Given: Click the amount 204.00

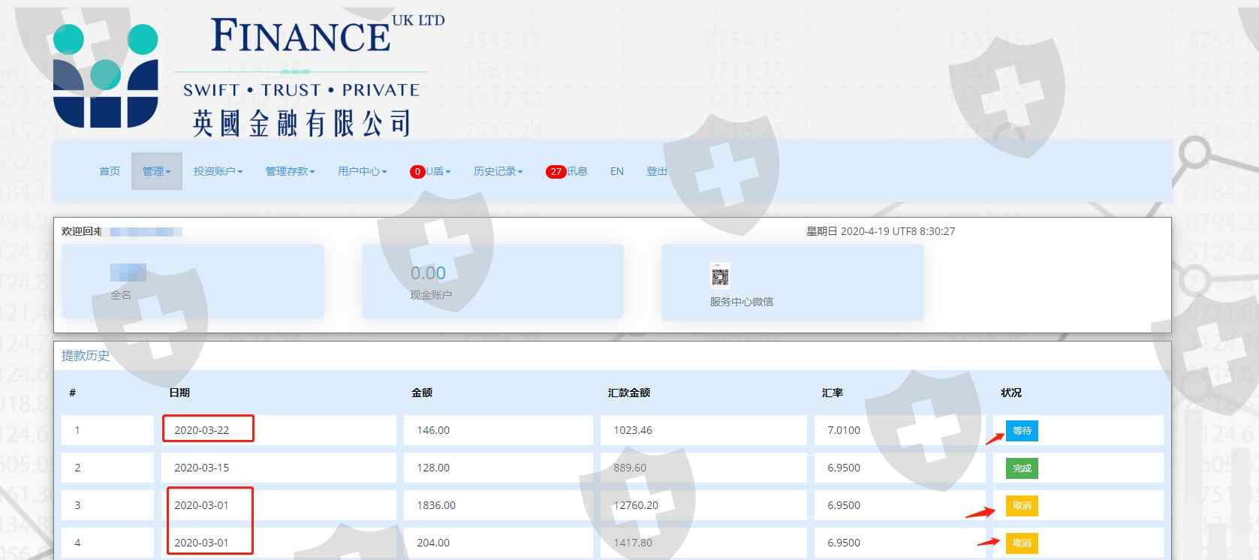Looking at the screenshot, I should click(433, 543).
